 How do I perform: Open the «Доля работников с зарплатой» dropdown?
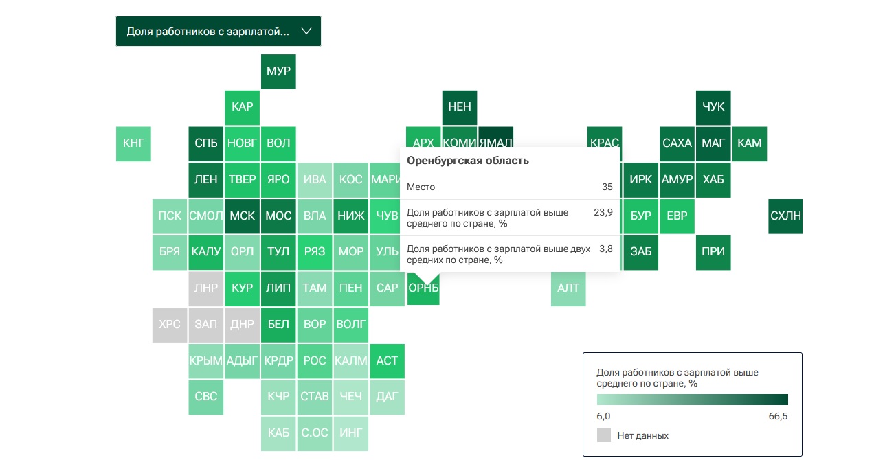(x=218, y=32)
